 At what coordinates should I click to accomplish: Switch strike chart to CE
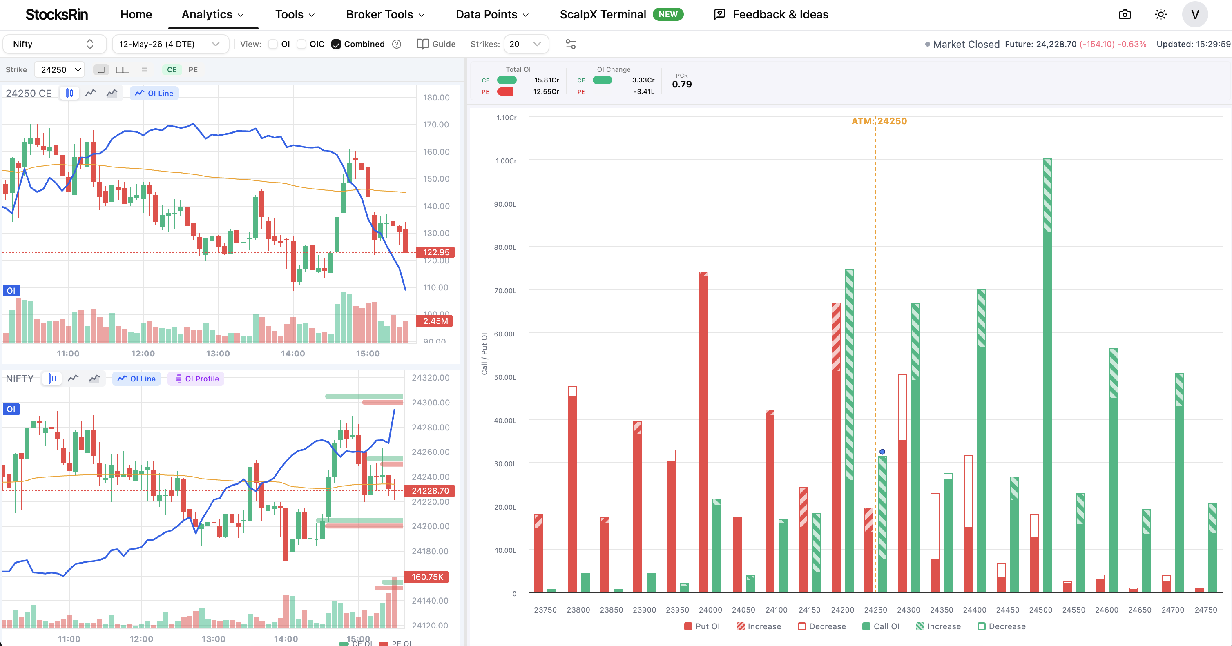pyautogui.click(x=172, y=70)
